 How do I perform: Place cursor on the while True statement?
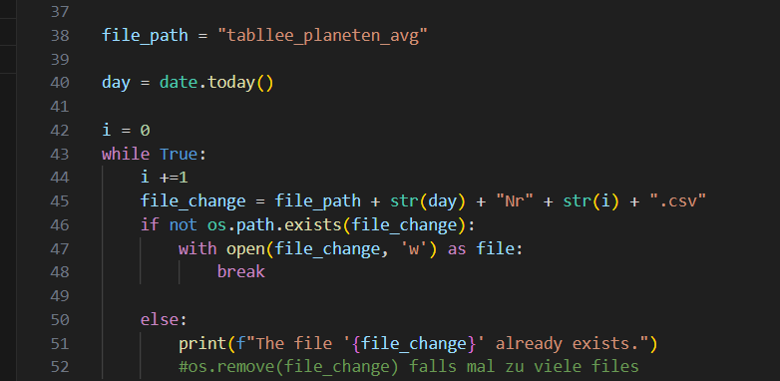[x=154, y=155]
